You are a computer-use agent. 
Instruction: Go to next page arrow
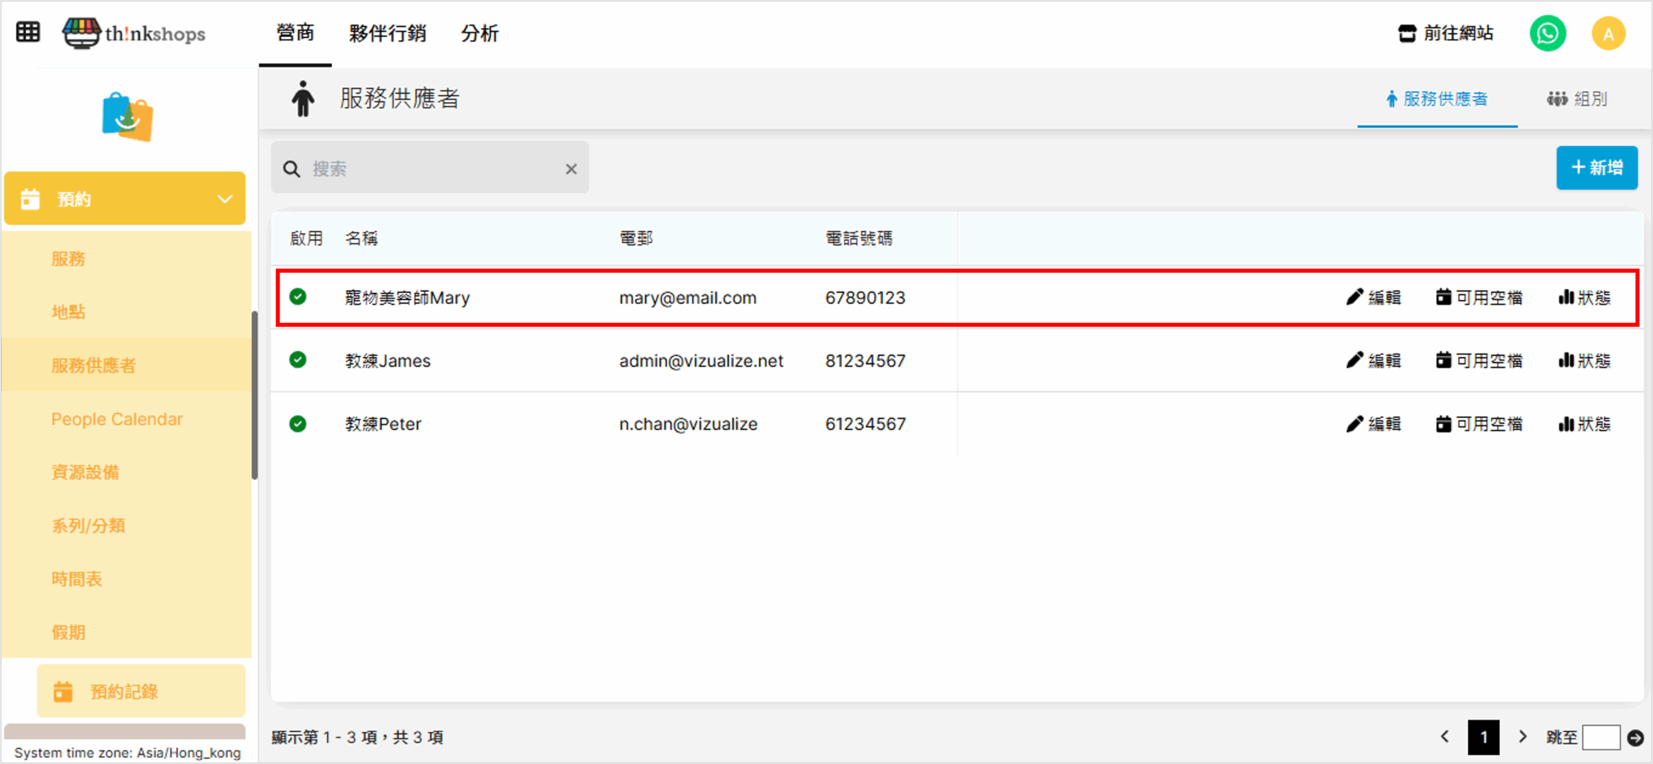[x=1523, y=737]
